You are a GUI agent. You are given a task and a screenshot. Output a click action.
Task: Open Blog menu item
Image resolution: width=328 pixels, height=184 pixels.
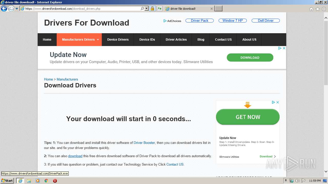click(x=201, y=40)
